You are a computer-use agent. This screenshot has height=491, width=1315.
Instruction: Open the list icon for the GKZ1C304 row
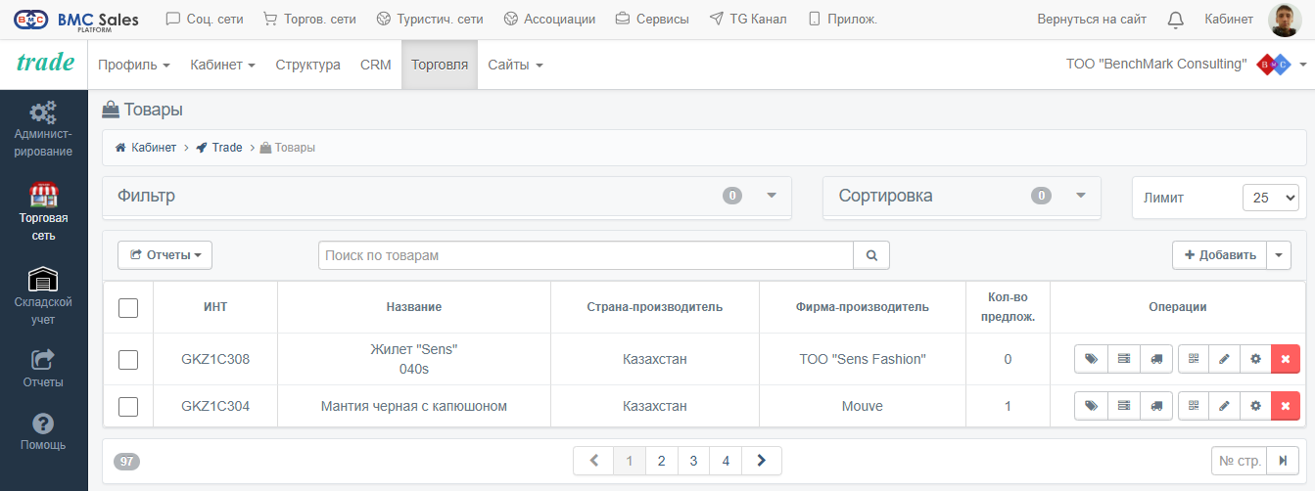(1123, 406)
